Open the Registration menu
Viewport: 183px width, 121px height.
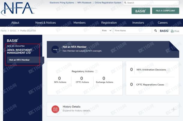109,23
